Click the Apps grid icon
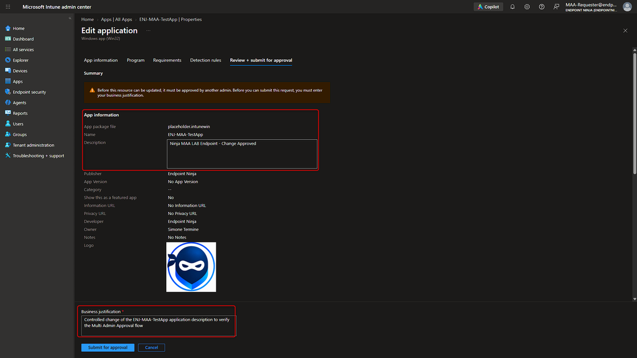Image resolution: width=637 pixels, height=358 pixels. tap(7, 81)
